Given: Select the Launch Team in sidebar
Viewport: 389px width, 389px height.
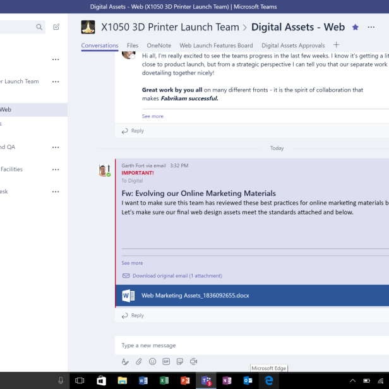Looking at the screenshot, I should pyautogui.click(x=20, y=81).
